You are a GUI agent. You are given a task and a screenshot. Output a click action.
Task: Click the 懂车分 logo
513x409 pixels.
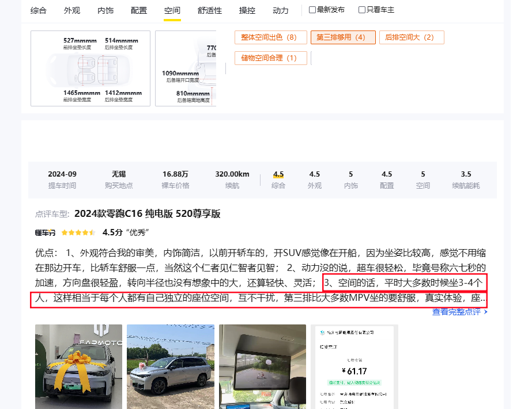click(x=45, y=232)
